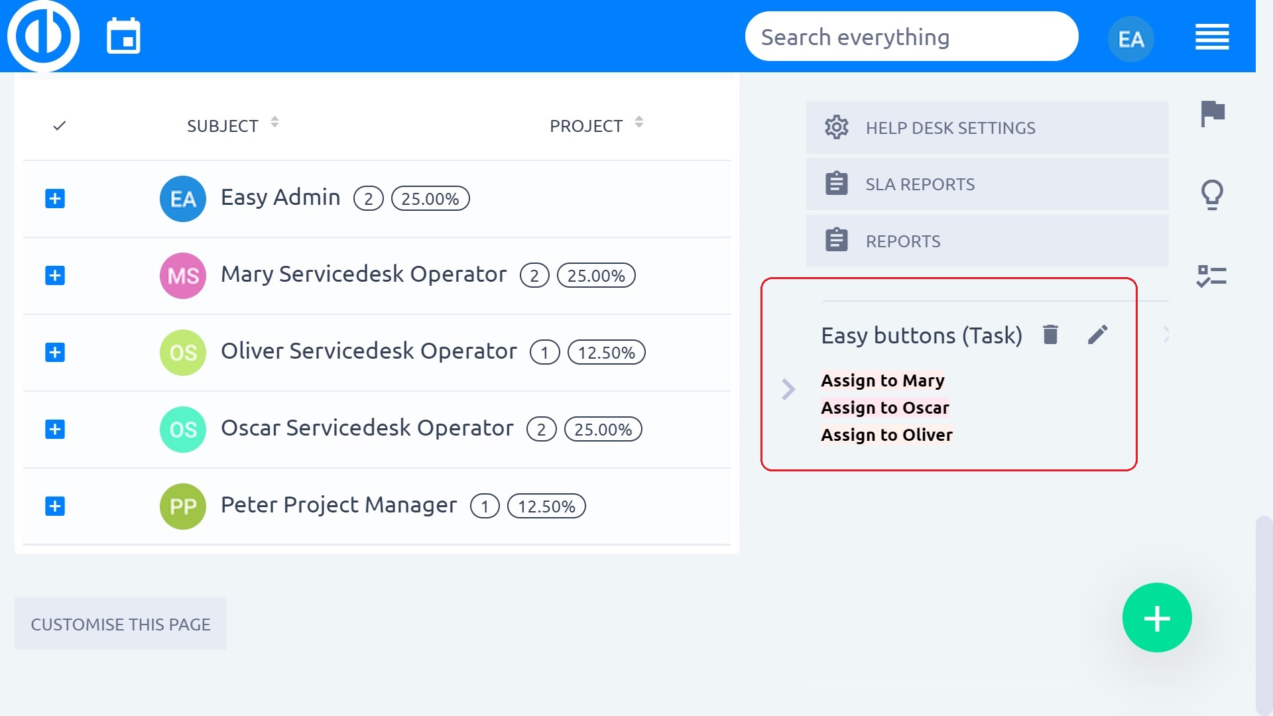The image size is (1273, 716).
Task: Sort the table by the Subject column
Action: click(x=274, y=123)
